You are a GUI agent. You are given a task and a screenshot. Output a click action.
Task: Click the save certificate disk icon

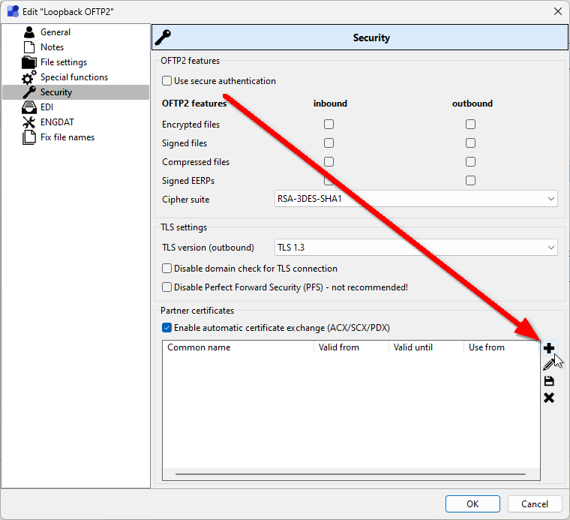click(549, 381)
